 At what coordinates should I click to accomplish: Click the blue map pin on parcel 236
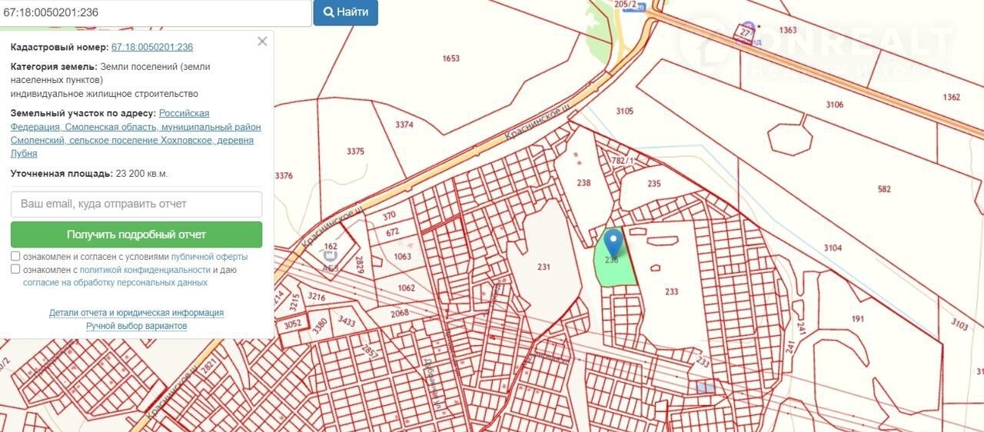[613, 244]
